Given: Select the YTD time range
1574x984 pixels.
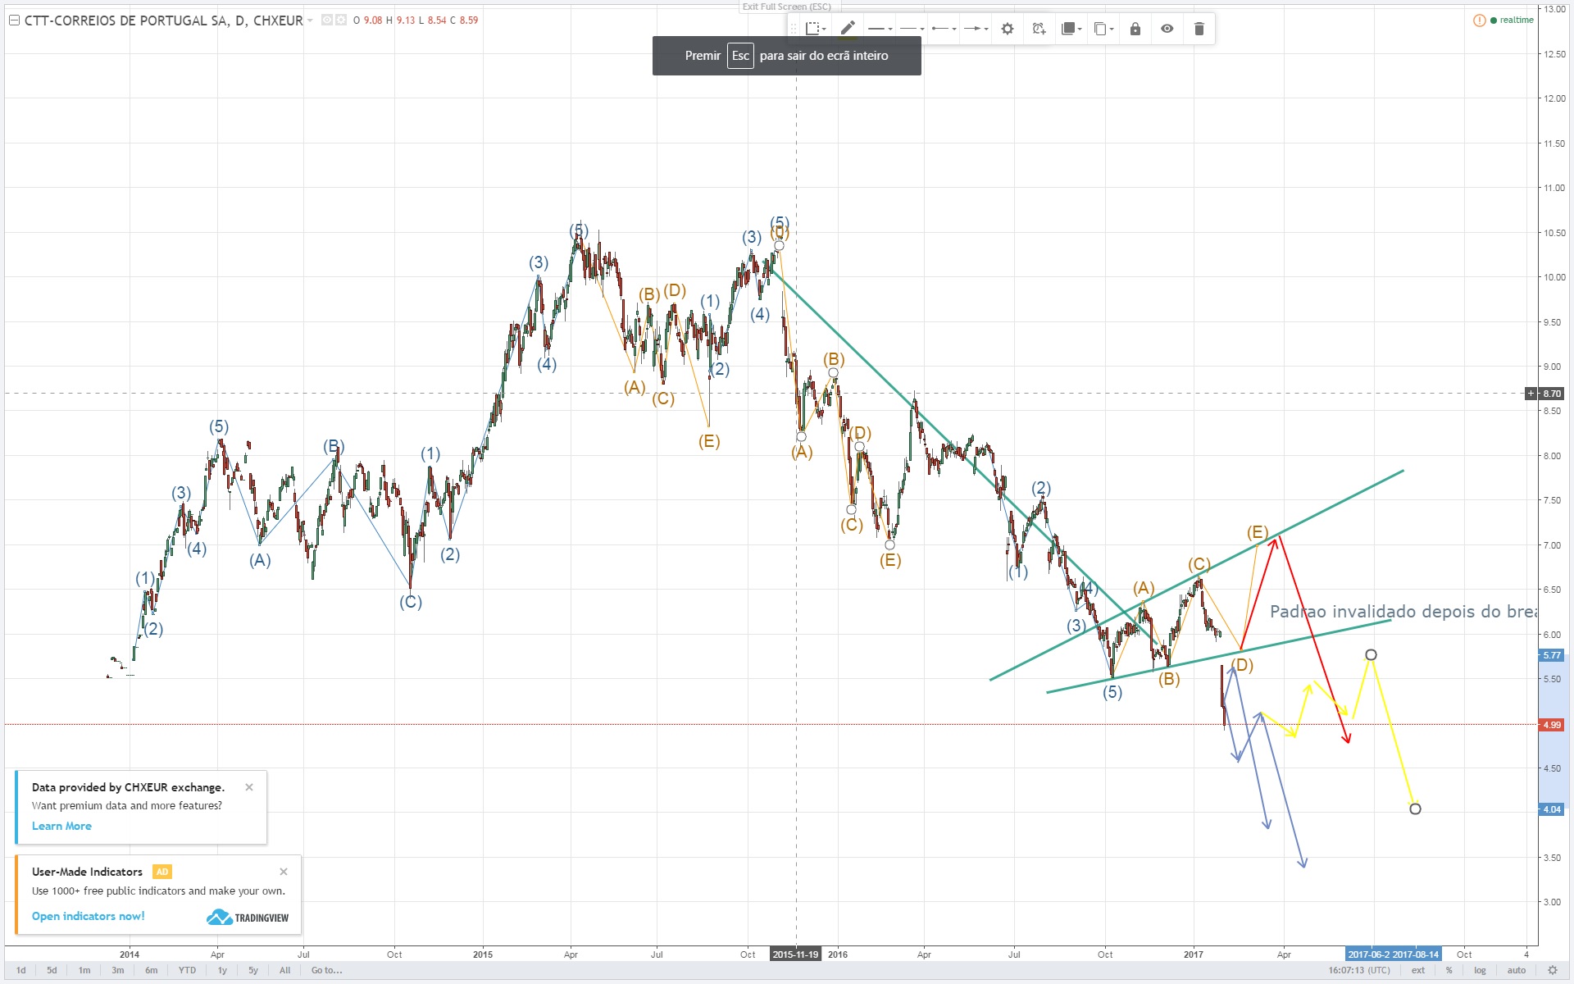Looking at the screenshot, I should (x=187, y=970).
